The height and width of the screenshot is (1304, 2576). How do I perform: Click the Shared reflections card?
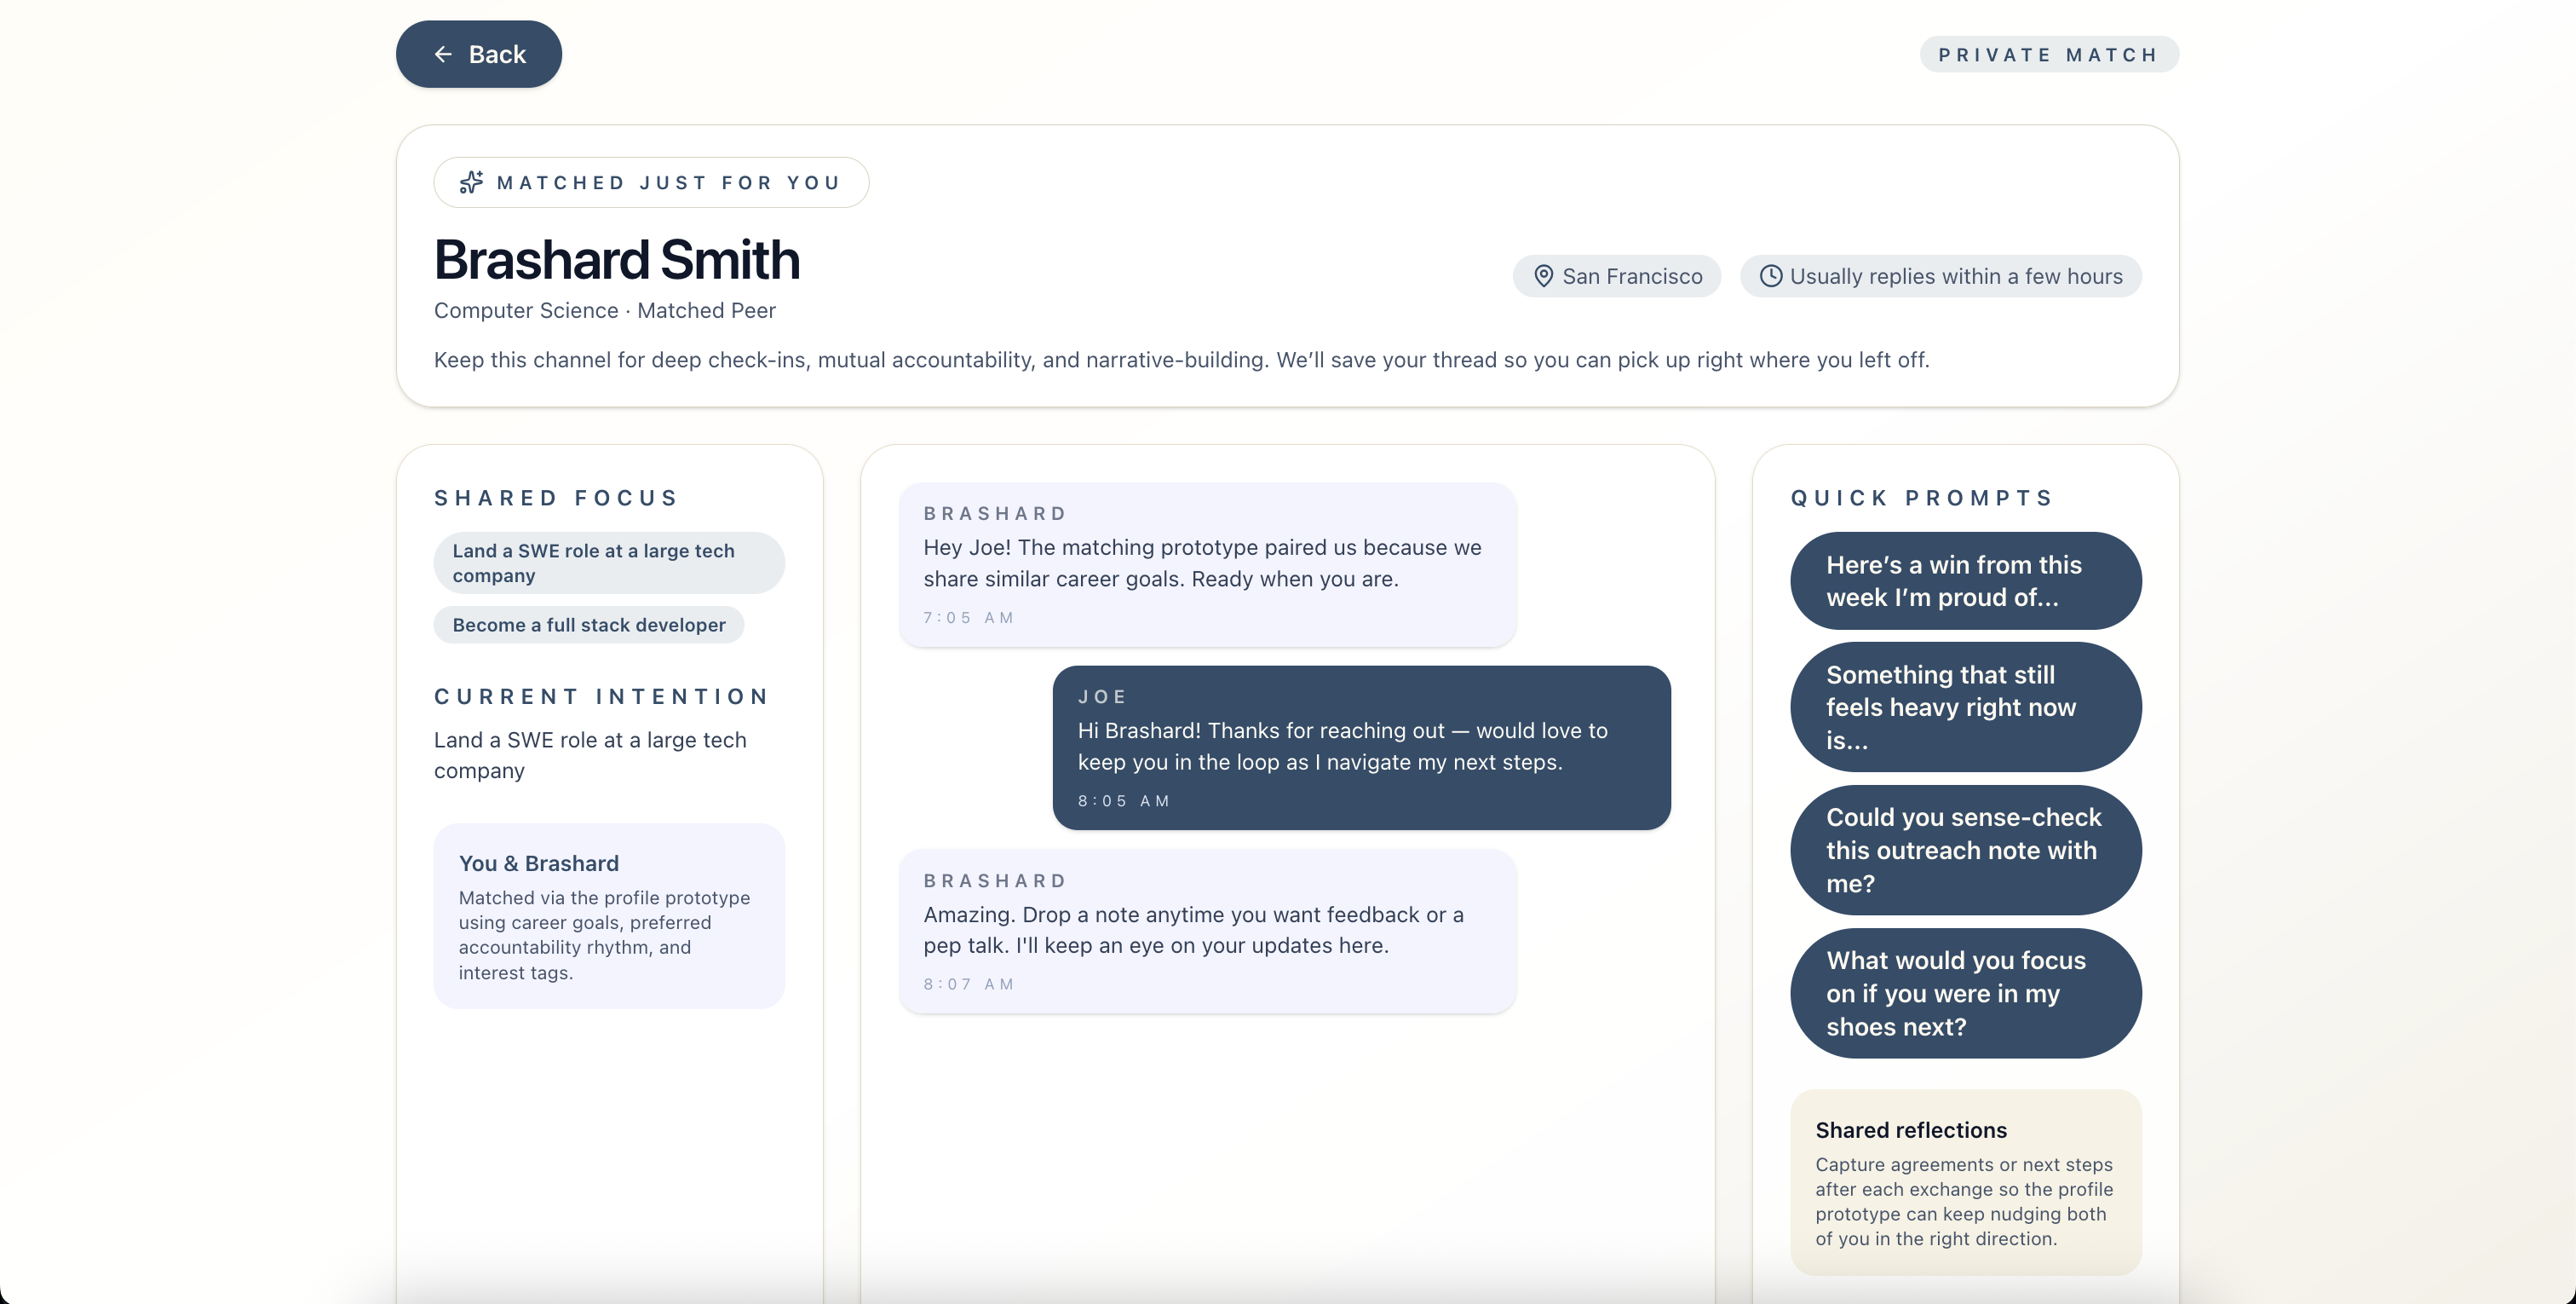click(1965, 1182)
